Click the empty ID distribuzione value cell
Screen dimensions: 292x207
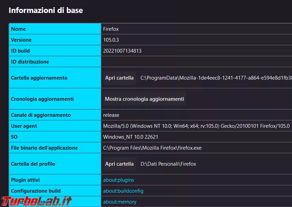click(195, 62)
